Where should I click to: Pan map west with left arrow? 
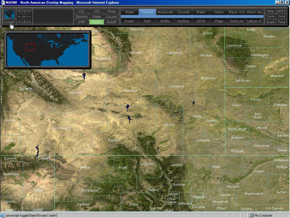click(20, 16)
